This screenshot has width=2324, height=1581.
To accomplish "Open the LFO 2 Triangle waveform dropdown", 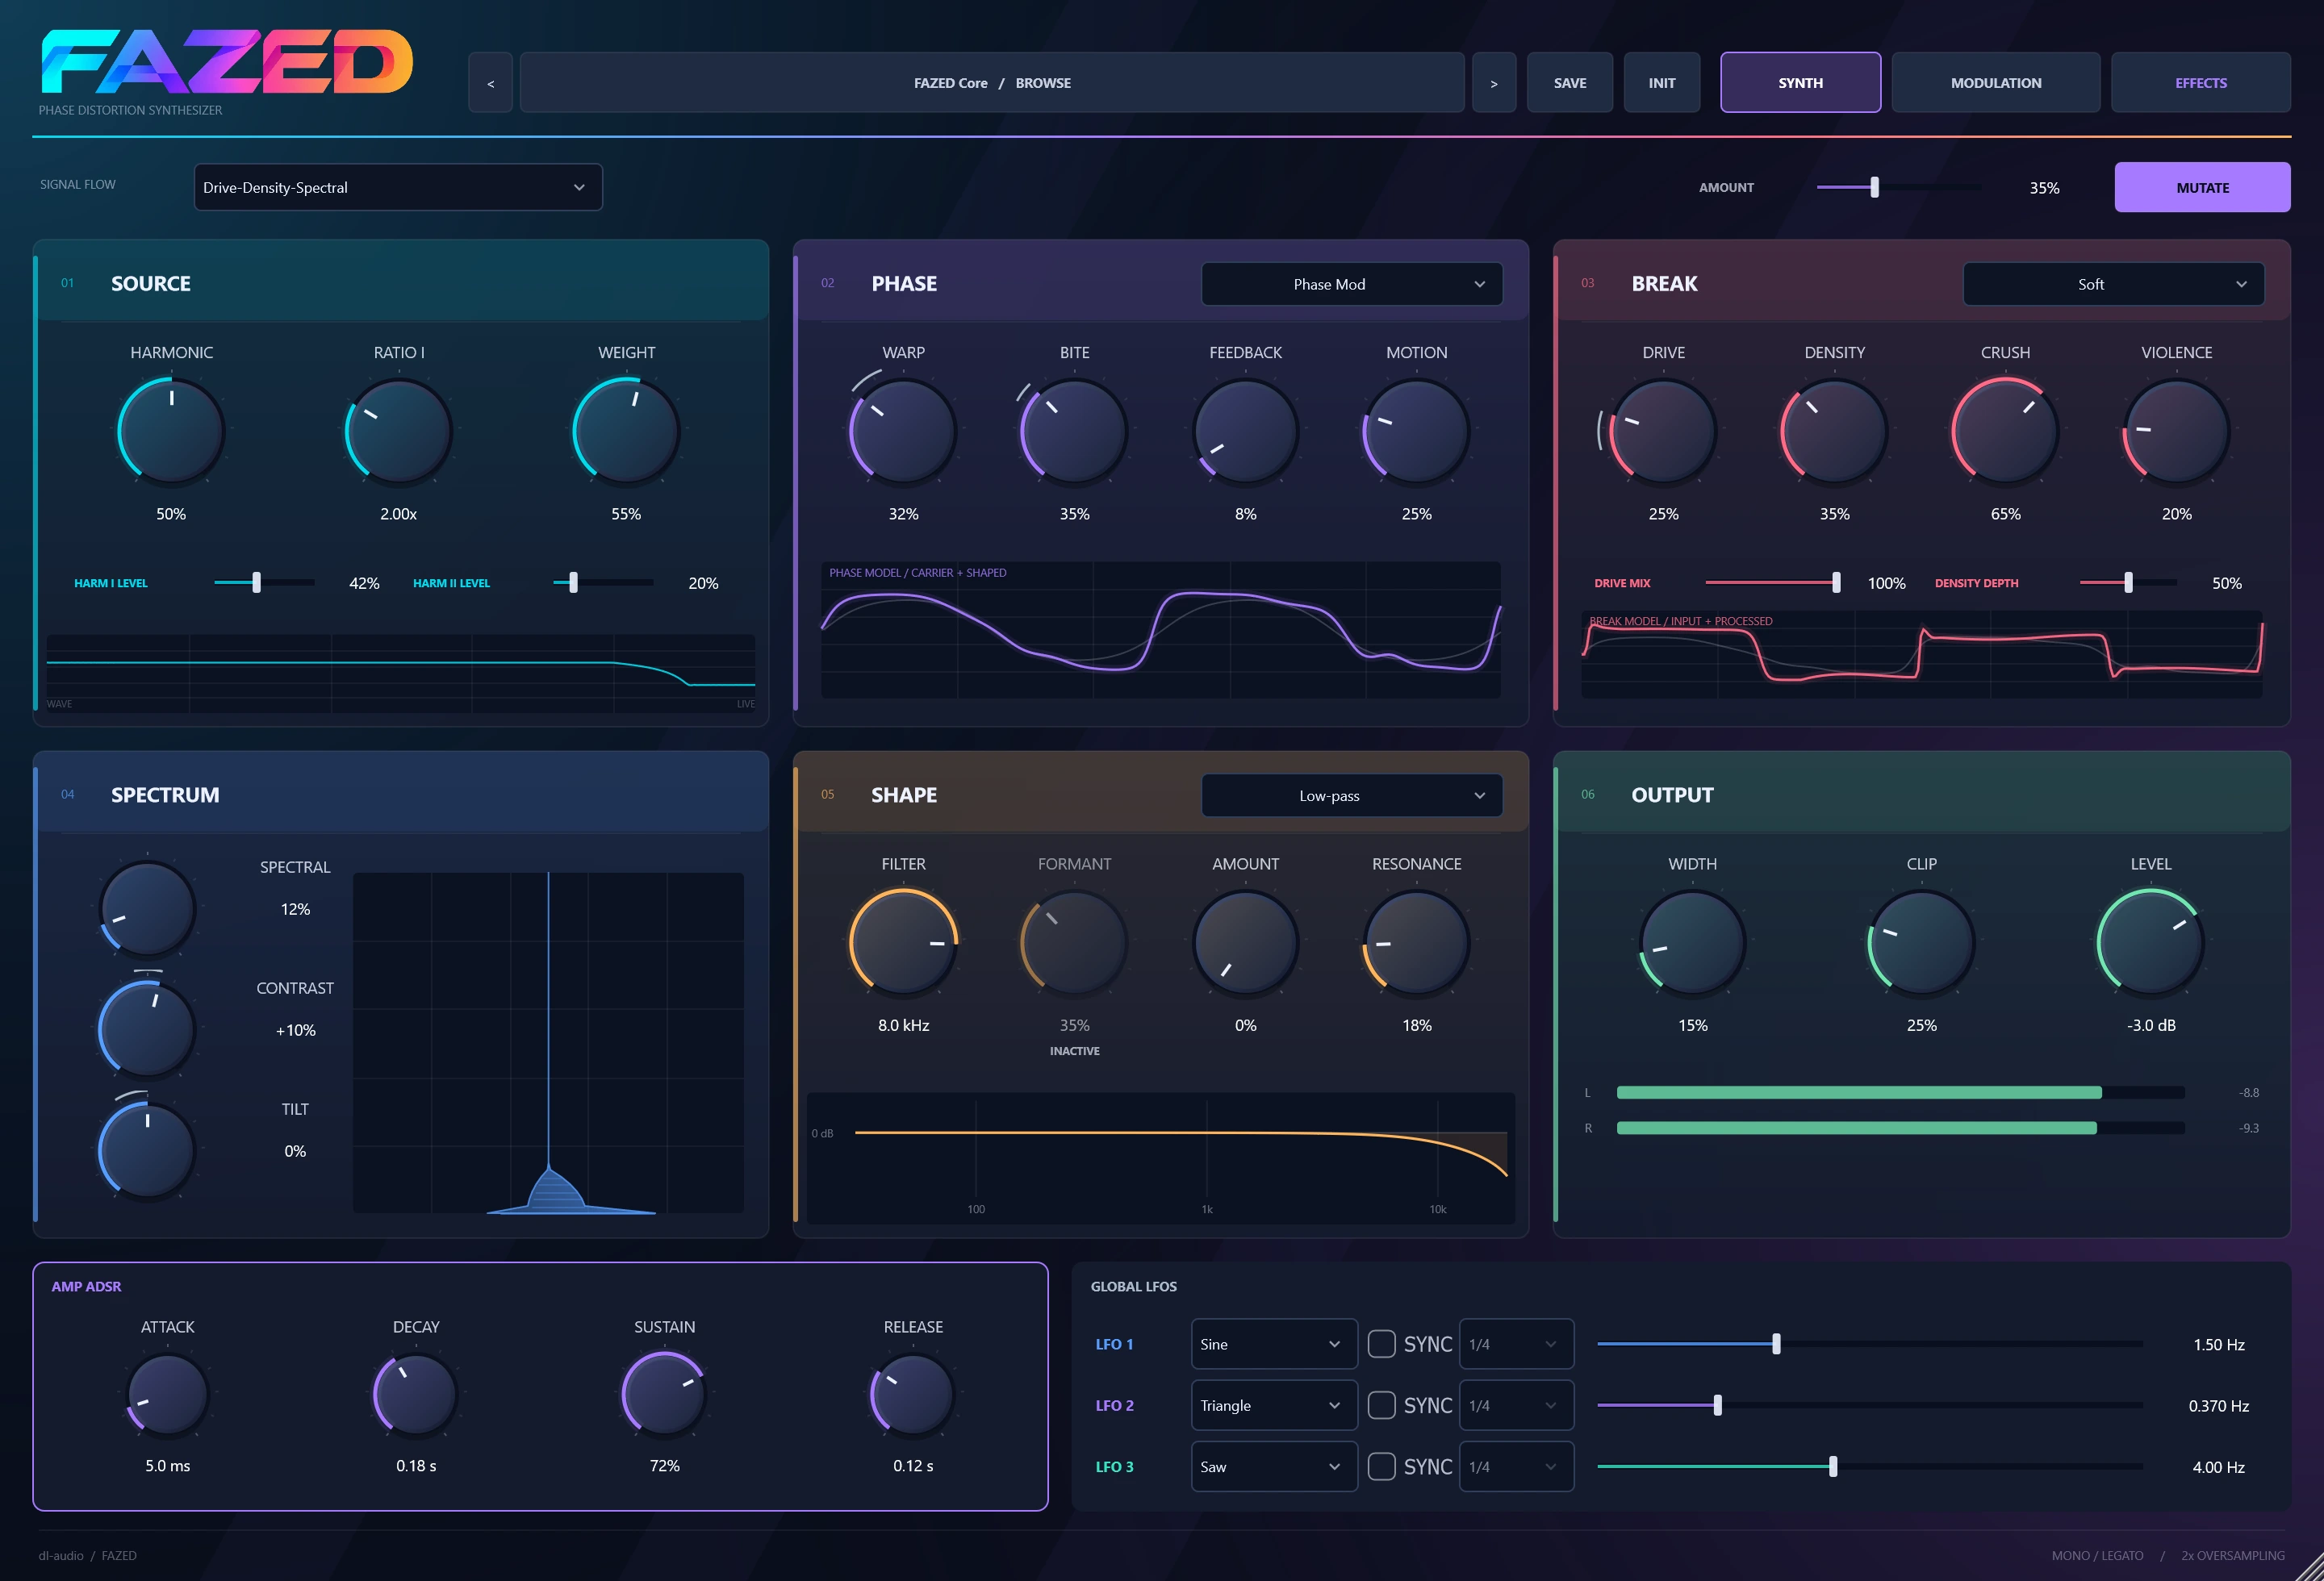I will point(1274,1405).
